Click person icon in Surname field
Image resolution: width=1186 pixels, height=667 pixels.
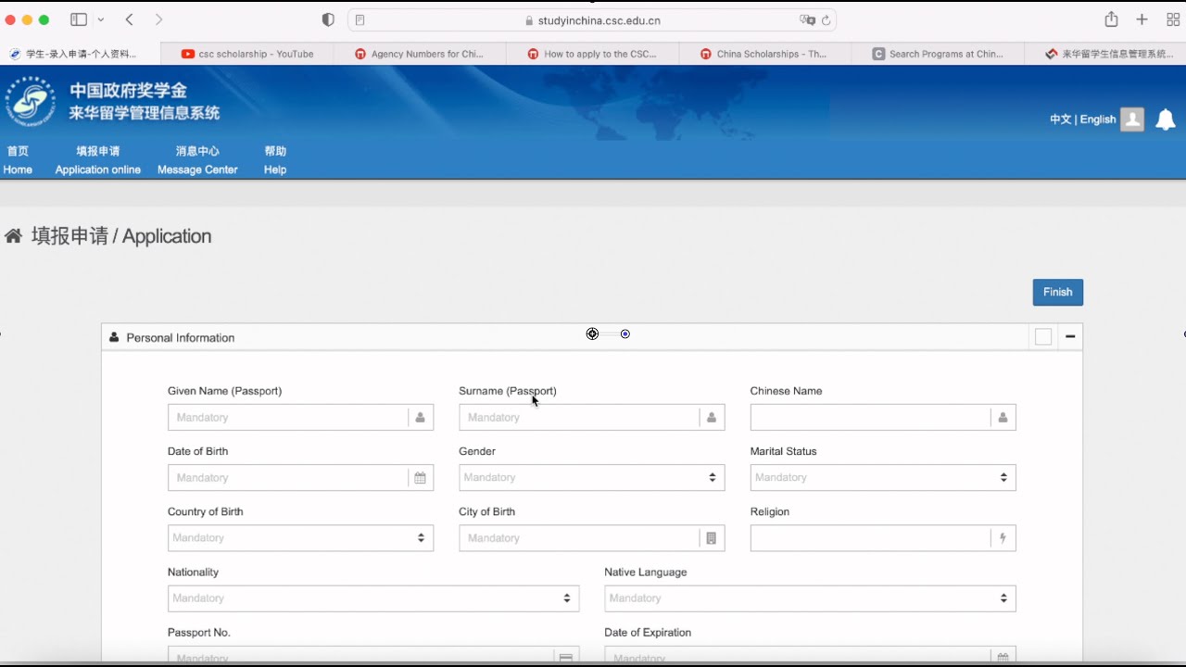(x=712, y=418)
